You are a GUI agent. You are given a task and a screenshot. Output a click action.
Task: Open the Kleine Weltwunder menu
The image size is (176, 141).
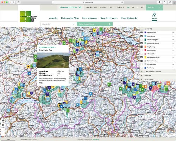pos(129,18)
